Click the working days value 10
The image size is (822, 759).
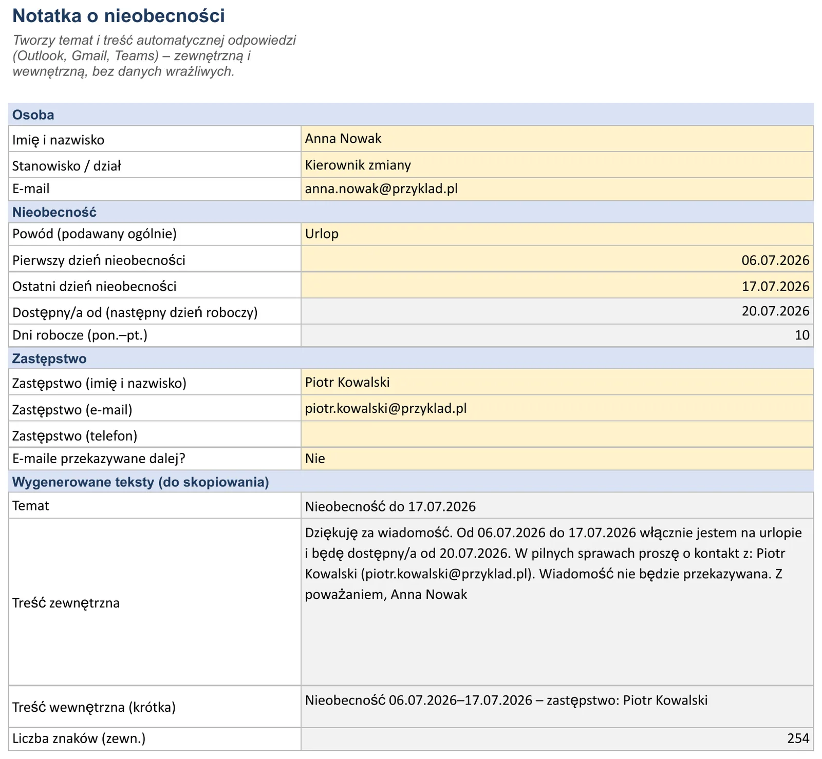tap(557, 335)
